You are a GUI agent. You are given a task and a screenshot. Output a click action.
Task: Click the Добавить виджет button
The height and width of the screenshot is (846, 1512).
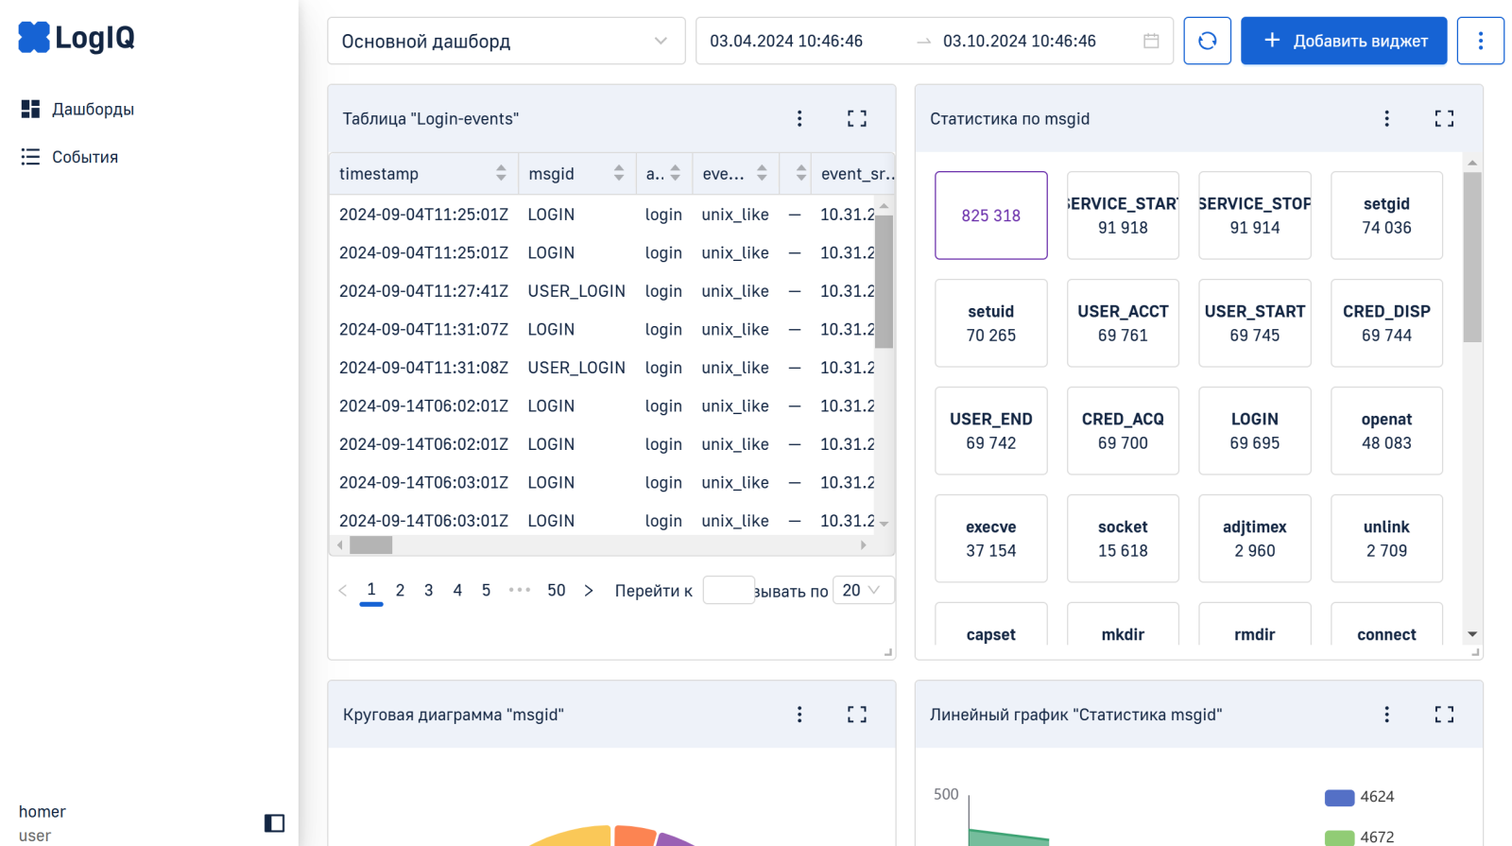click(1343, 41)
